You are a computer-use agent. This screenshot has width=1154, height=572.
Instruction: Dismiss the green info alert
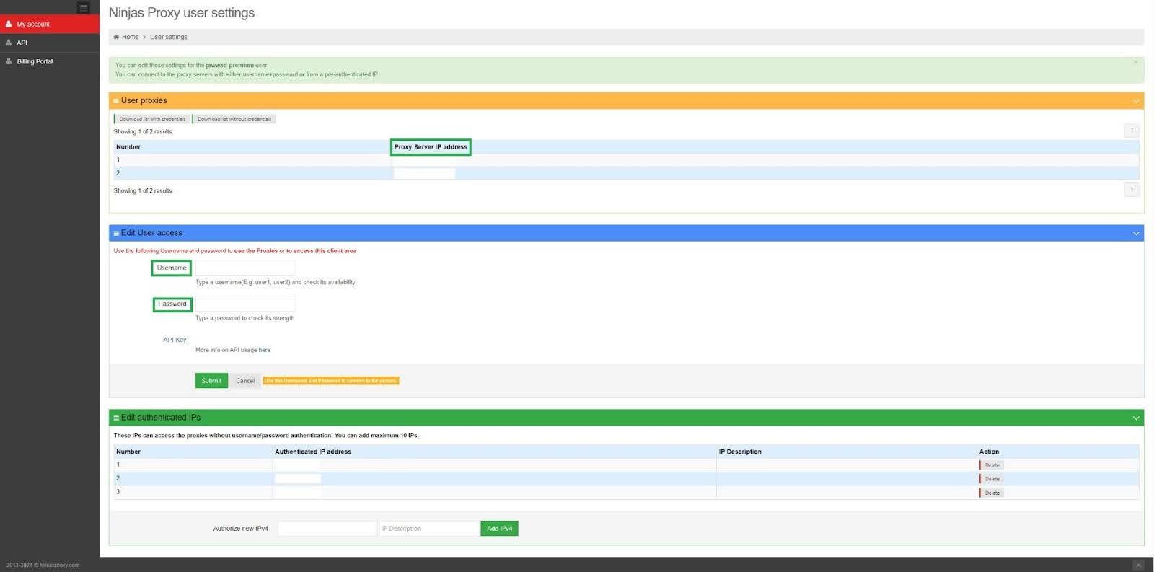point(1135,62)
